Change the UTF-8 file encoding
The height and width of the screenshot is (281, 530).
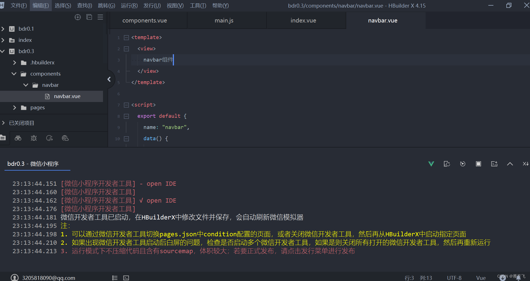(x=454, y=278)
